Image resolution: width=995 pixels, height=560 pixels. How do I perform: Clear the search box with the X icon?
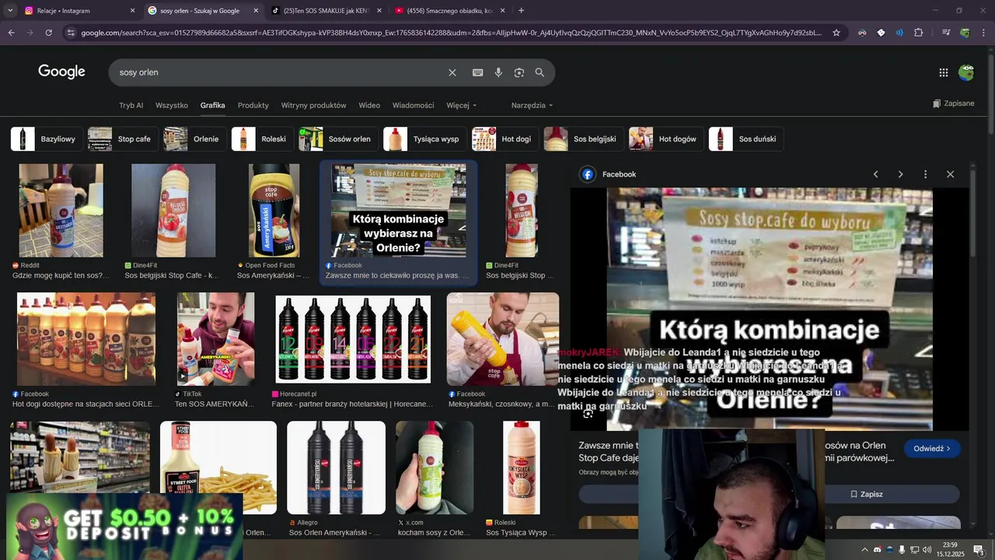coord(452,72)
